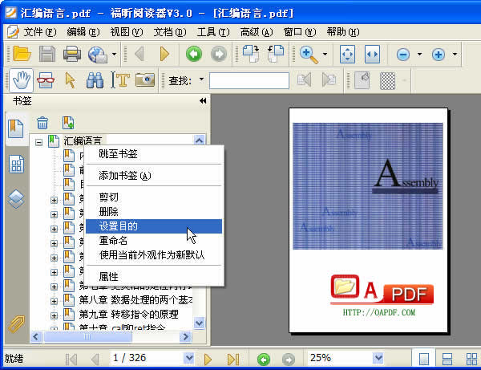Go to the next page with the yellow arrow
This screenshot has height=370, width=481.
(x=164, y=54)
